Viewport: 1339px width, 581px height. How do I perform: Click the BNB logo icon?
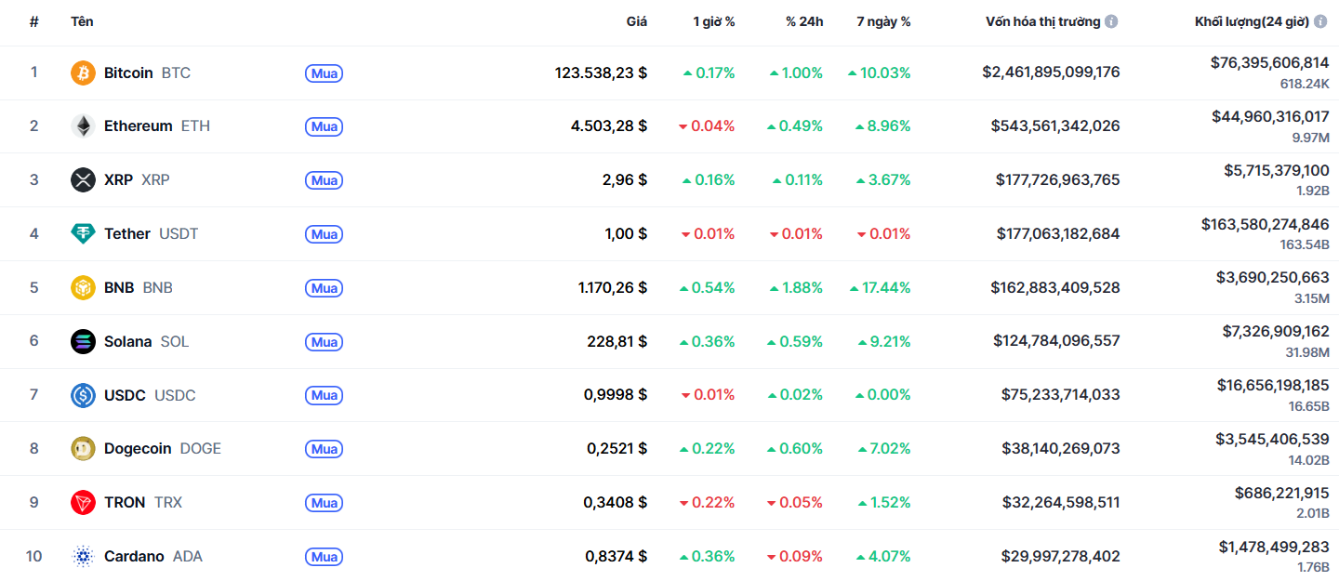[x=83, y=288]
